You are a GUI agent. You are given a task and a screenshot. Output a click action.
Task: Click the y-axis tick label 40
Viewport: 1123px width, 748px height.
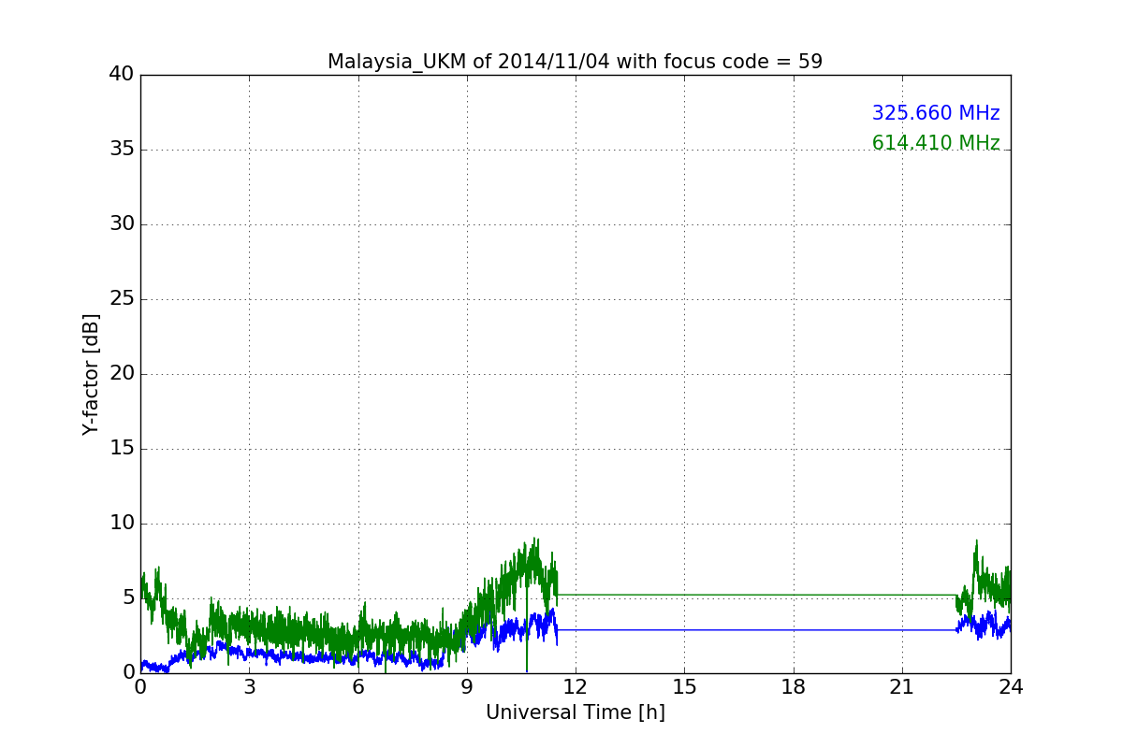point(122,75)
